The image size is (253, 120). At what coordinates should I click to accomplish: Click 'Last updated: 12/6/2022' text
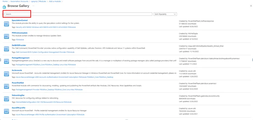pyautogui.click(x=188, y=77)
